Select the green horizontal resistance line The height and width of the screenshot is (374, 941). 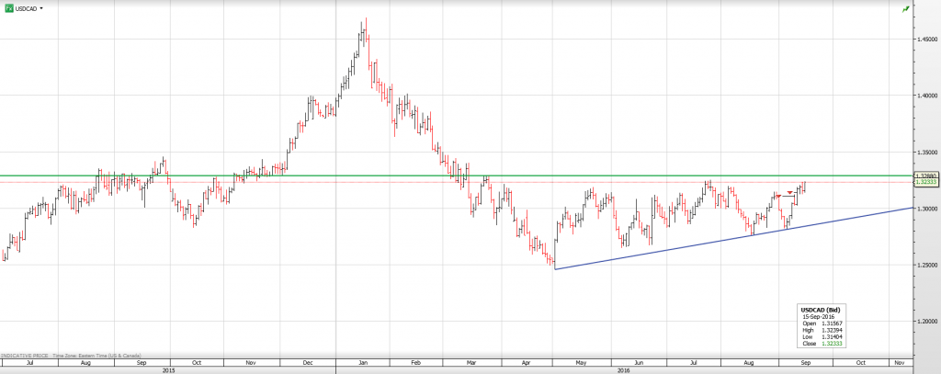tap(456, 176)
